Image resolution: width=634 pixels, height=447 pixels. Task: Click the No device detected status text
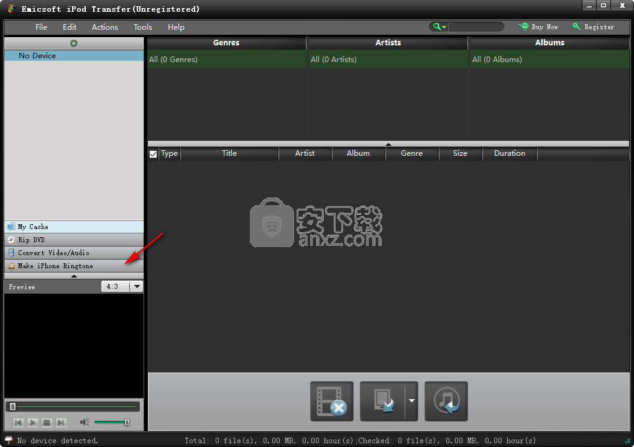57,441
